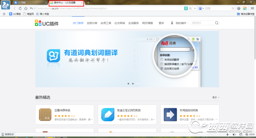Go back with the back arrow
256x138 pixels.
[x=15, y=8]
